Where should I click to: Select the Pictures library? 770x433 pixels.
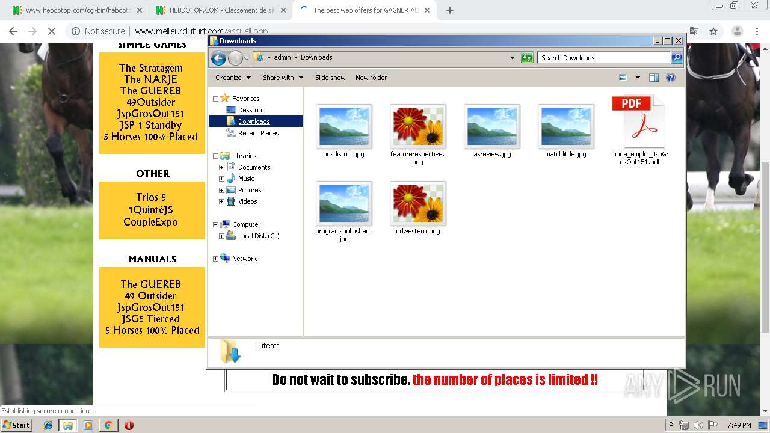point(250,190)
